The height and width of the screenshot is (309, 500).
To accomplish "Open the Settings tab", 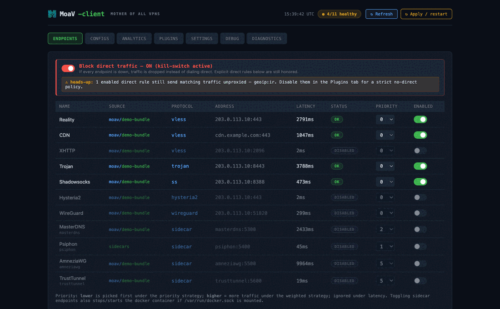I will (x=201, y=38).
